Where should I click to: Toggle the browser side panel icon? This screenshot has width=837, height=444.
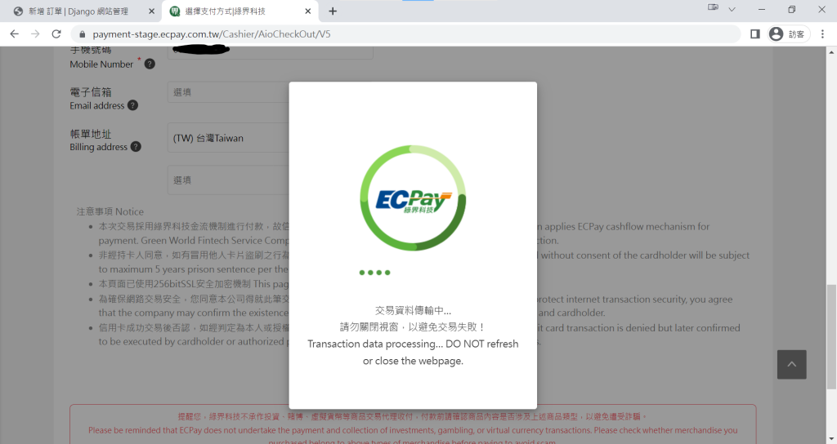click(754, 34)
